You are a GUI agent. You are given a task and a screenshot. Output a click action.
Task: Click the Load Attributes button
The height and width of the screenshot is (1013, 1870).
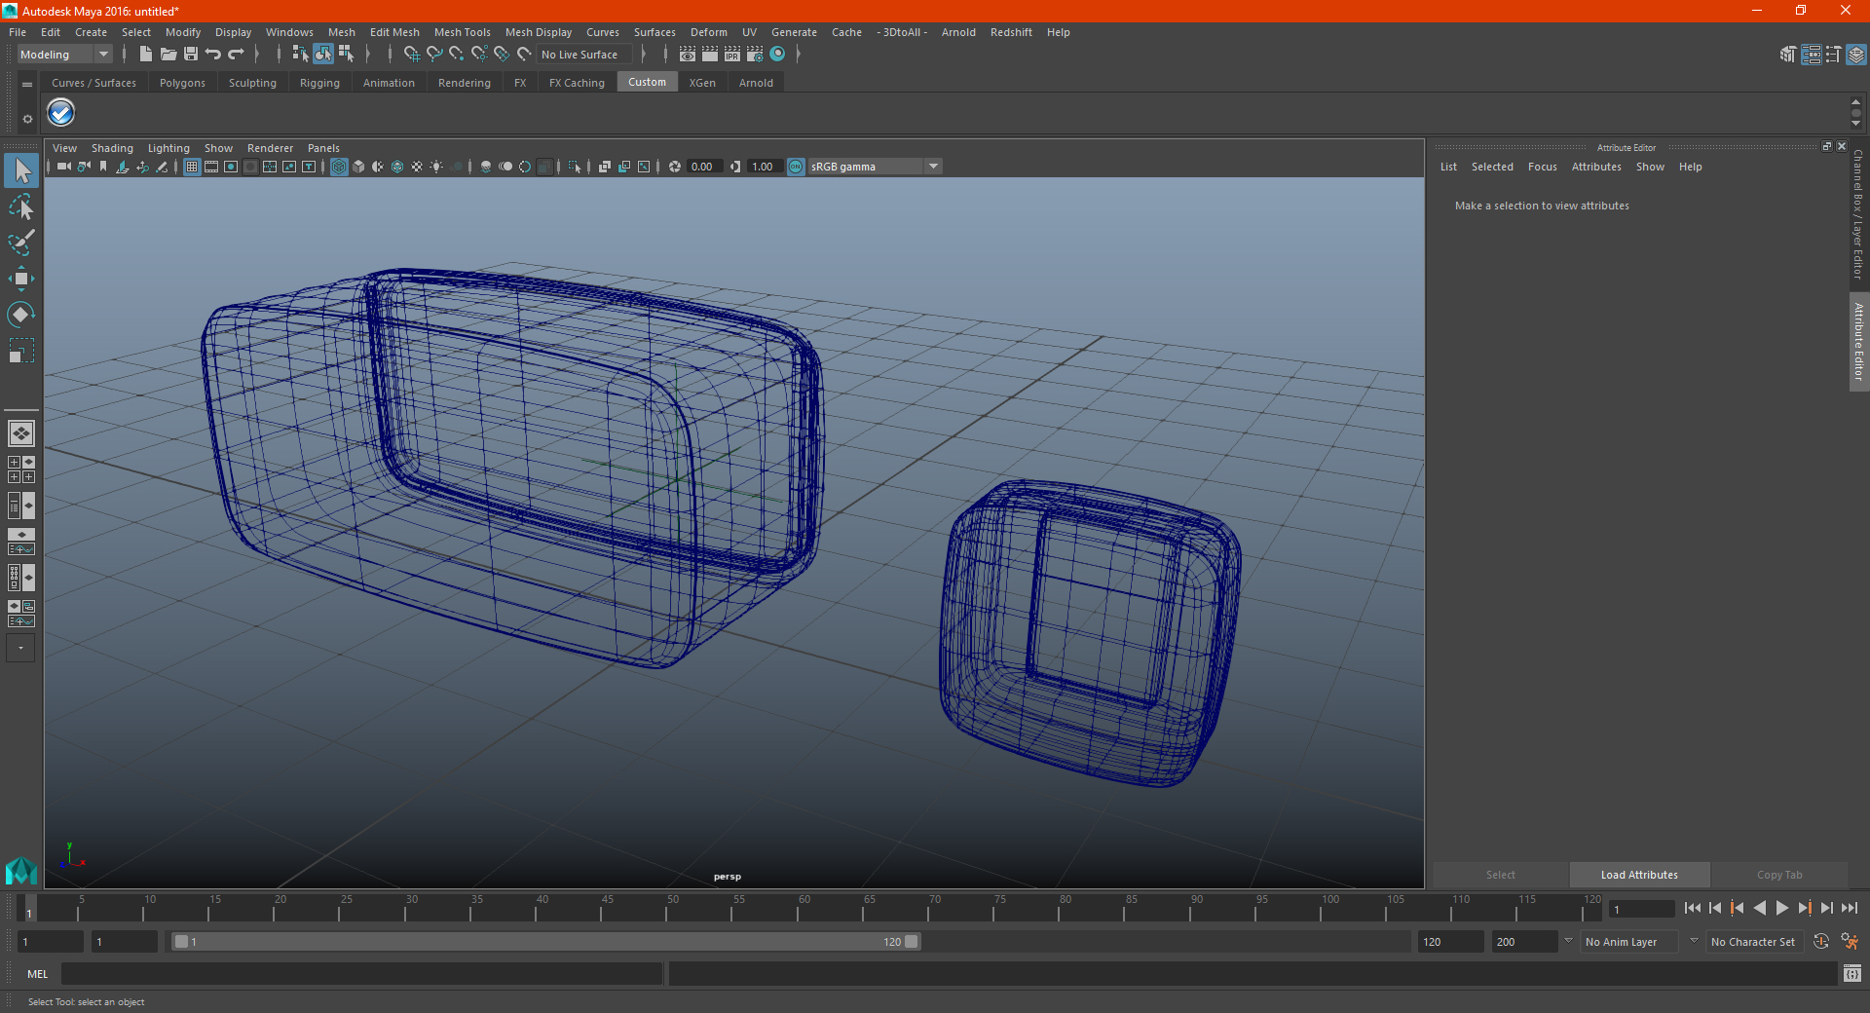coord(1639,875)
